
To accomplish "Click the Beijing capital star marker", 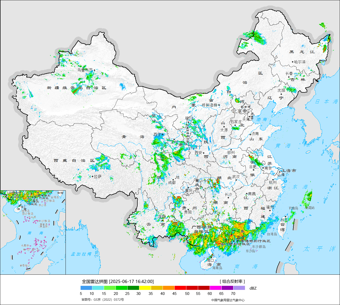I will click(x=245, y=111).
